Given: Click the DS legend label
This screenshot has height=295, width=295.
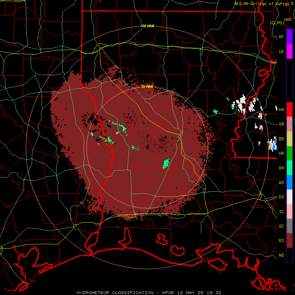Looking at the screenshot, I should click(x=281, y=197).
